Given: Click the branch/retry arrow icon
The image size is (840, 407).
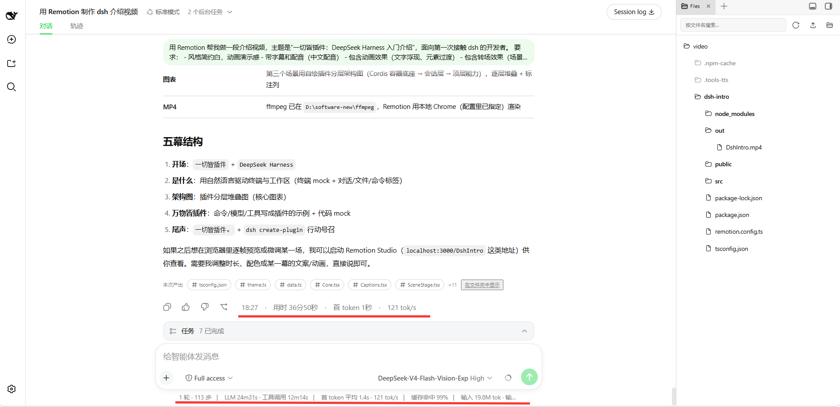Looking at the screenshot, I should click(224, 307).
